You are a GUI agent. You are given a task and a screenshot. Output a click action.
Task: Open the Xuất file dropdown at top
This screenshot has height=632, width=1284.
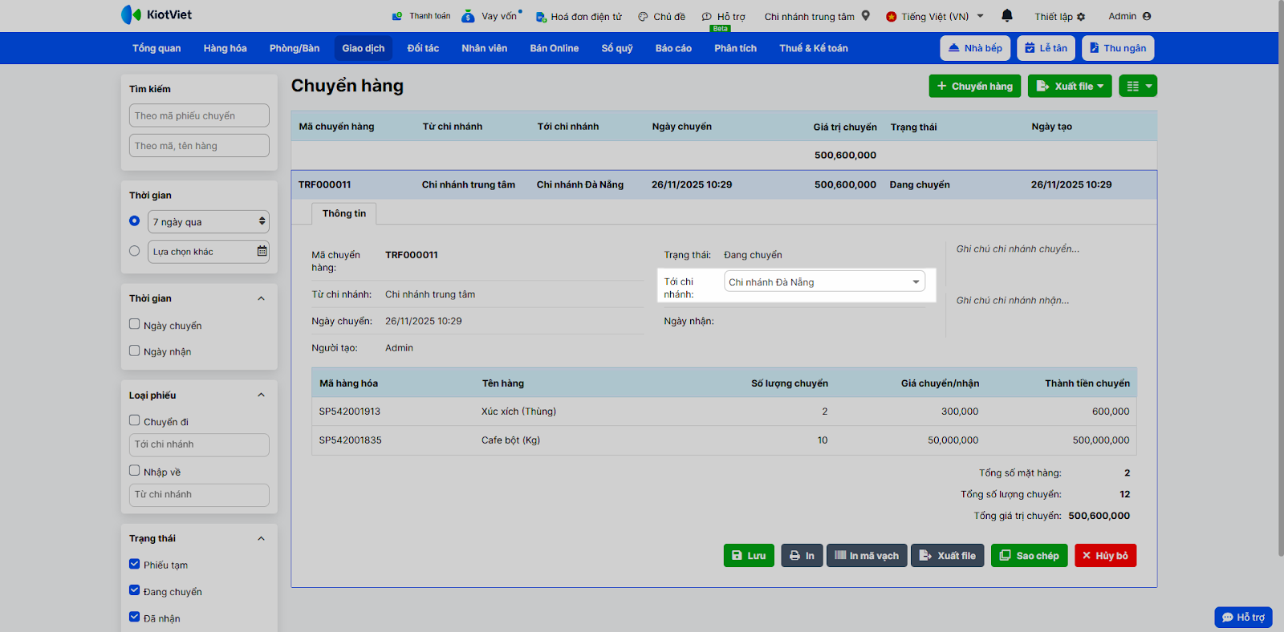[1070, 86]
